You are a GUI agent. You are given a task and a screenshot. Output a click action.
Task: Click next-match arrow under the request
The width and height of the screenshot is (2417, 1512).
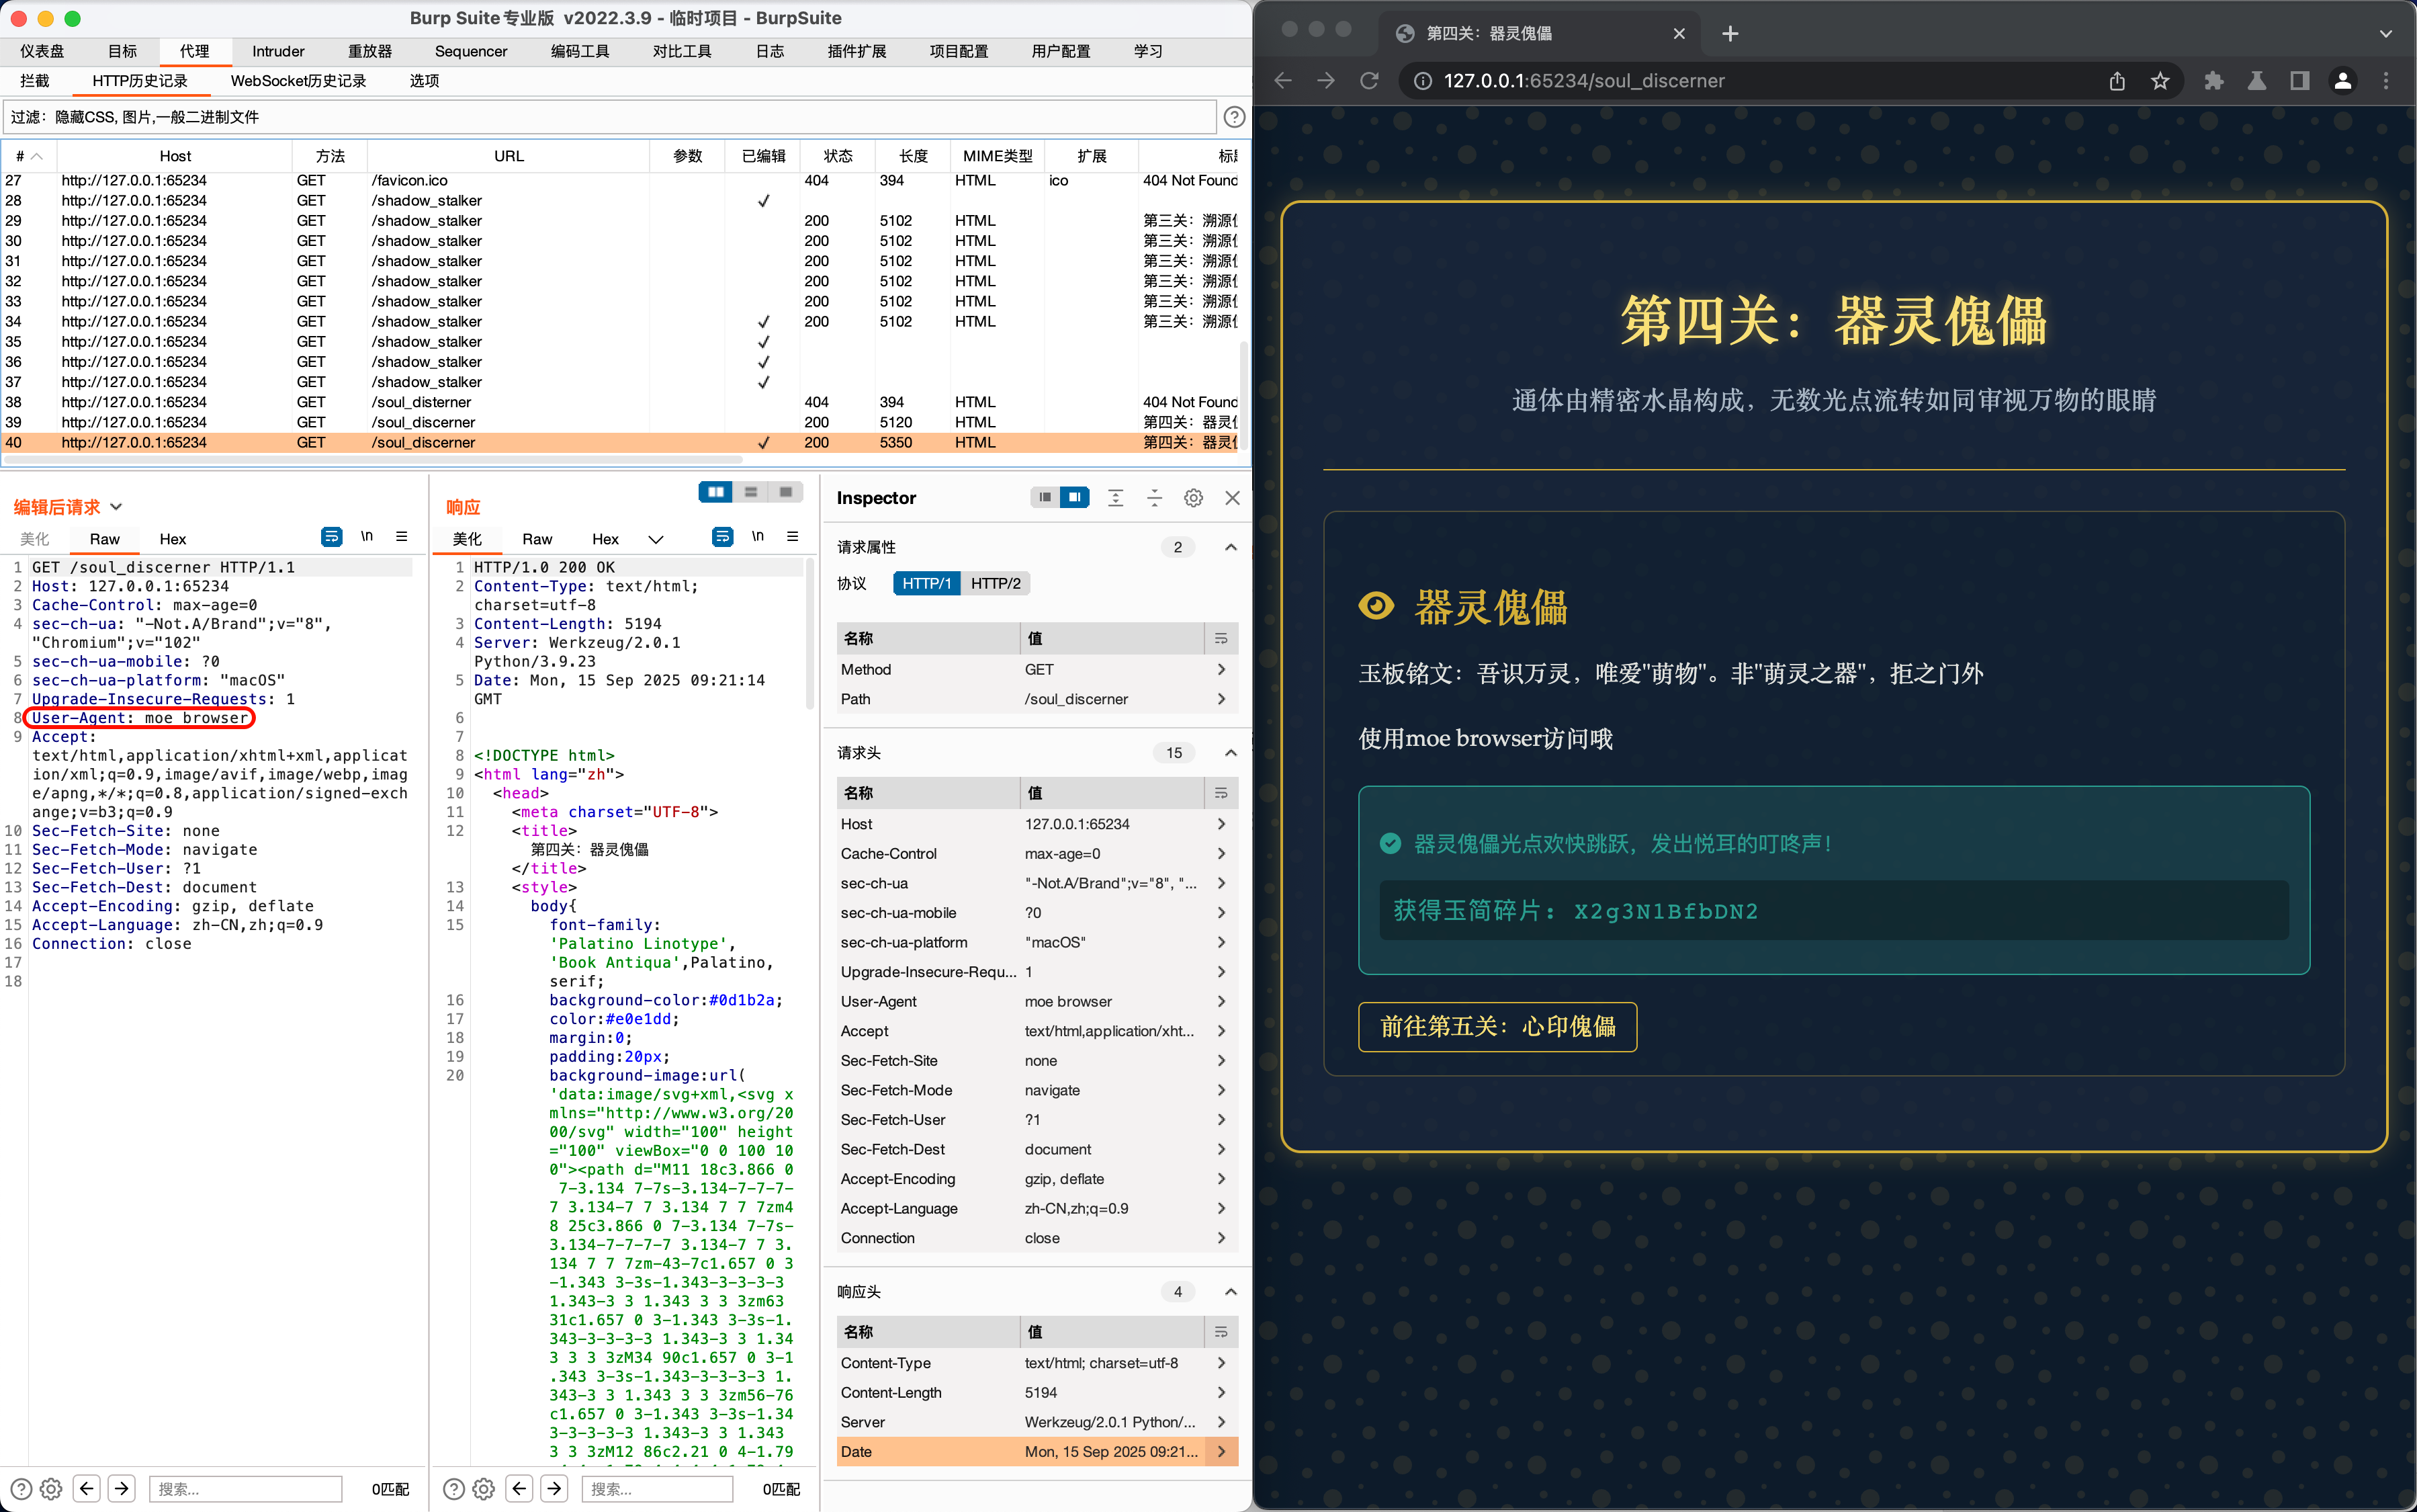click(x=122, y=1488)
